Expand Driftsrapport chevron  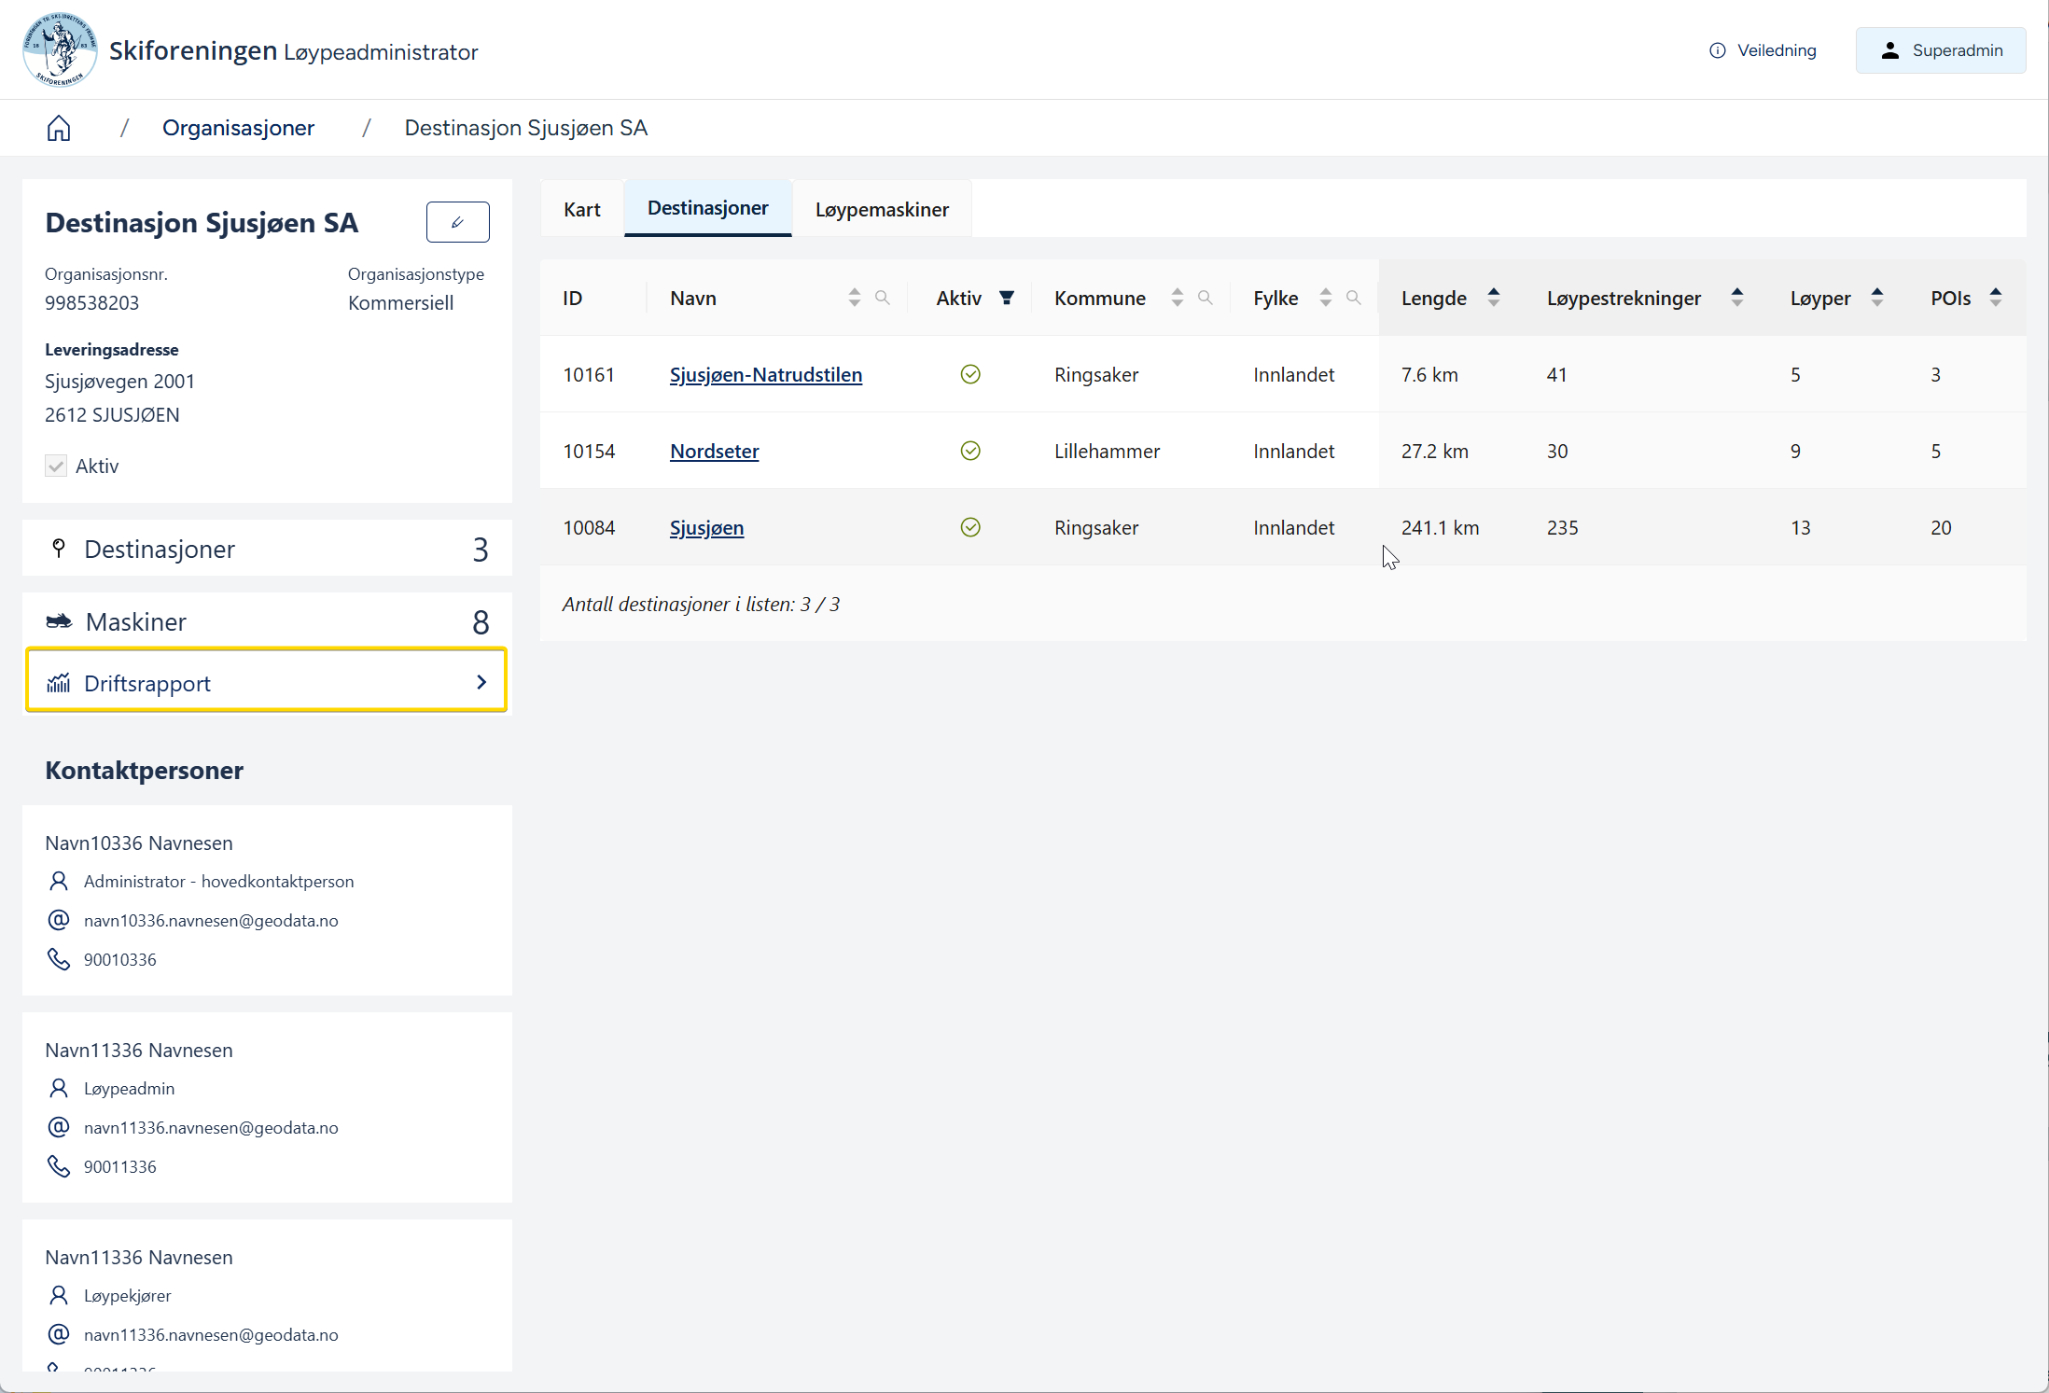coord(481,682)
